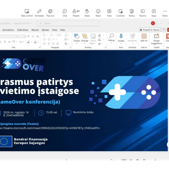This screenshot has width=169, height=169.
Task: Open the Change Case Aa dropdown
Action: [22, 42]
